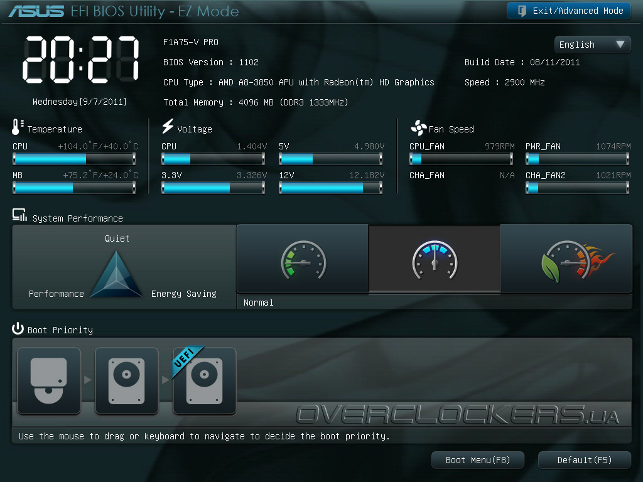Click the Boot Menu(F8) button
This screenshot has width=643, height=482.
(x=478, y=460)
